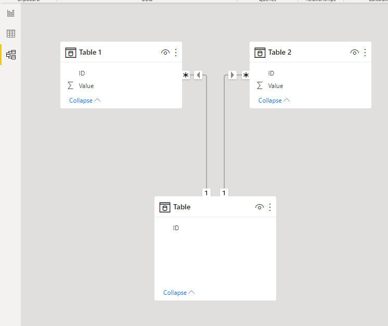Click filter direction arrow near Table 1

[198, 75]
